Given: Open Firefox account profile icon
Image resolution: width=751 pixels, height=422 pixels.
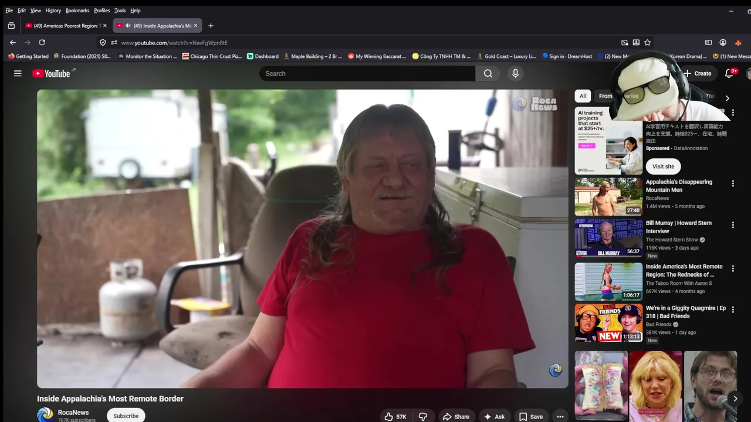Looking at the screenshot, I should (x=723, y=42).
